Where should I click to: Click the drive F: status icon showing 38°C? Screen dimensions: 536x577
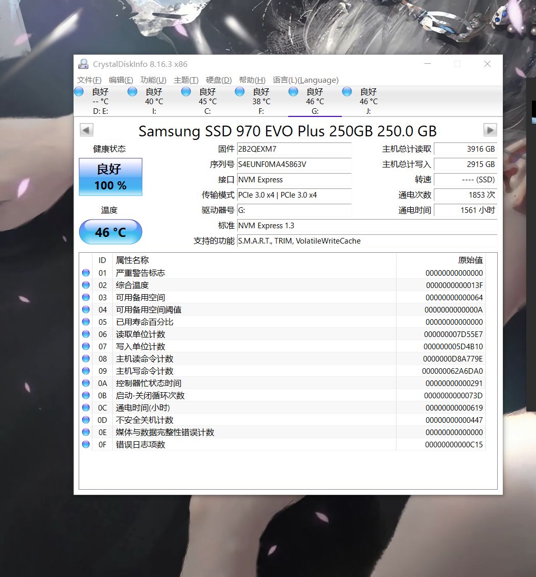tap(239, 91)
